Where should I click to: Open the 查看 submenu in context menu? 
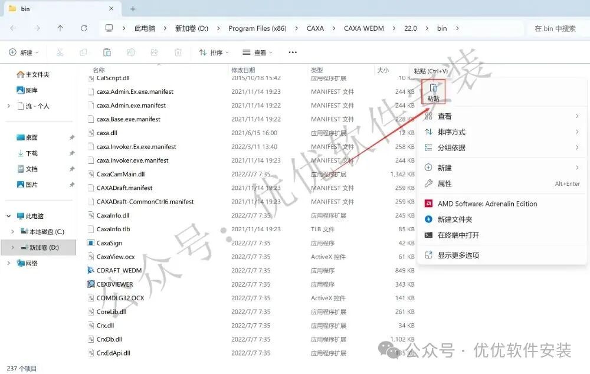(502, 116)
